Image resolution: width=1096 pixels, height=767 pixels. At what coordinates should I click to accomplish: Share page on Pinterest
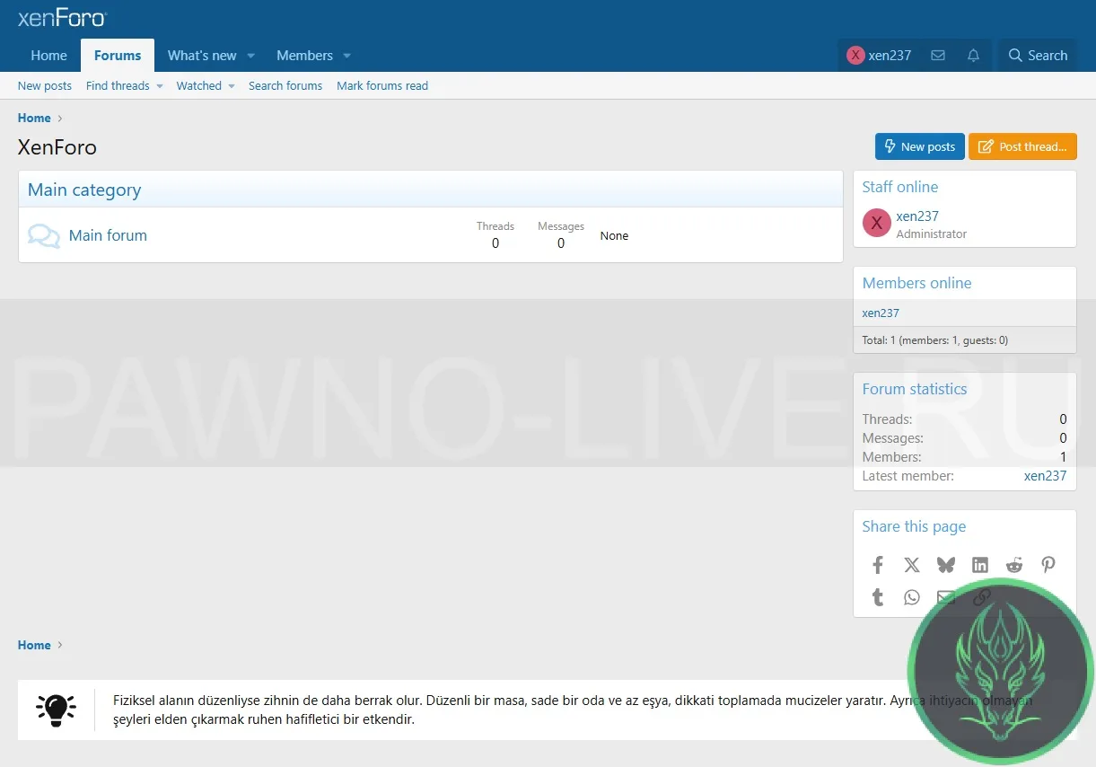tap(1048, 565)
